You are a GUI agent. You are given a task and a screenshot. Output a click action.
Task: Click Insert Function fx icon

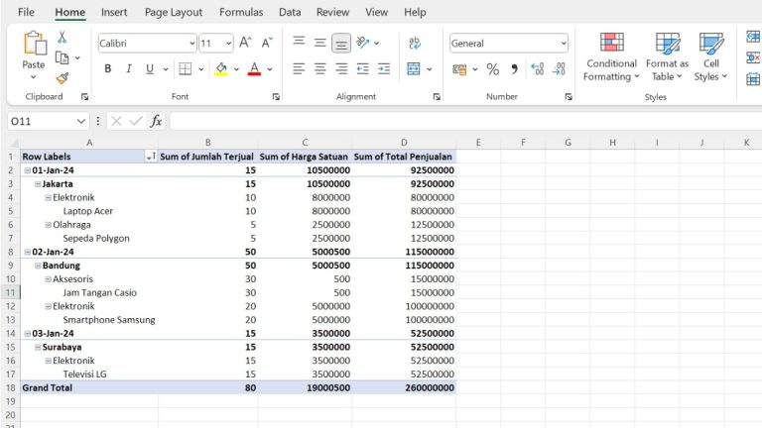[156, 121]
